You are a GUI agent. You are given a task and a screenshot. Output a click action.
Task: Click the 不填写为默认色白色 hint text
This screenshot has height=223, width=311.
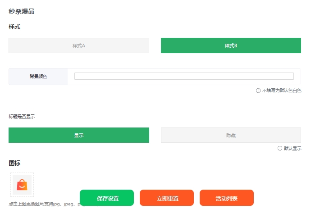(282, 91)
